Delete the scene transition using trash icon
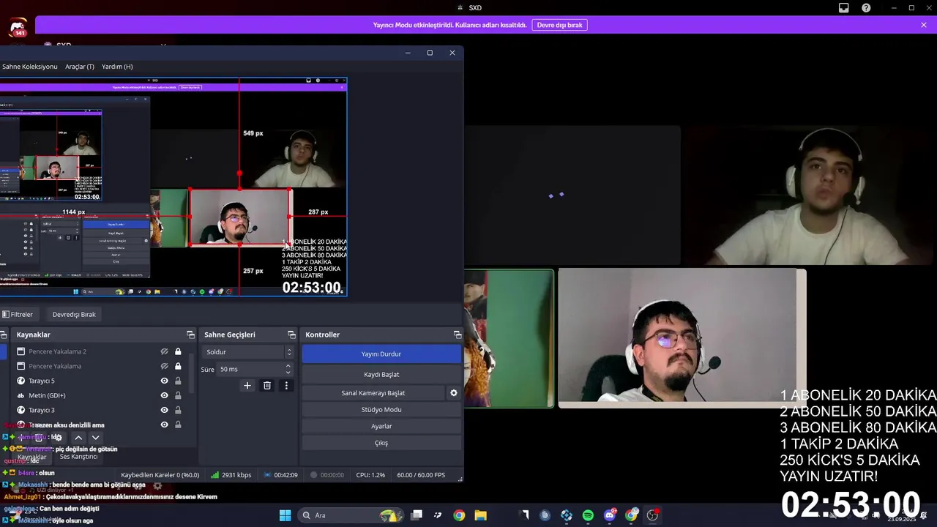The width and height of the screenshot is (937, 527). [x=267, y=386]
